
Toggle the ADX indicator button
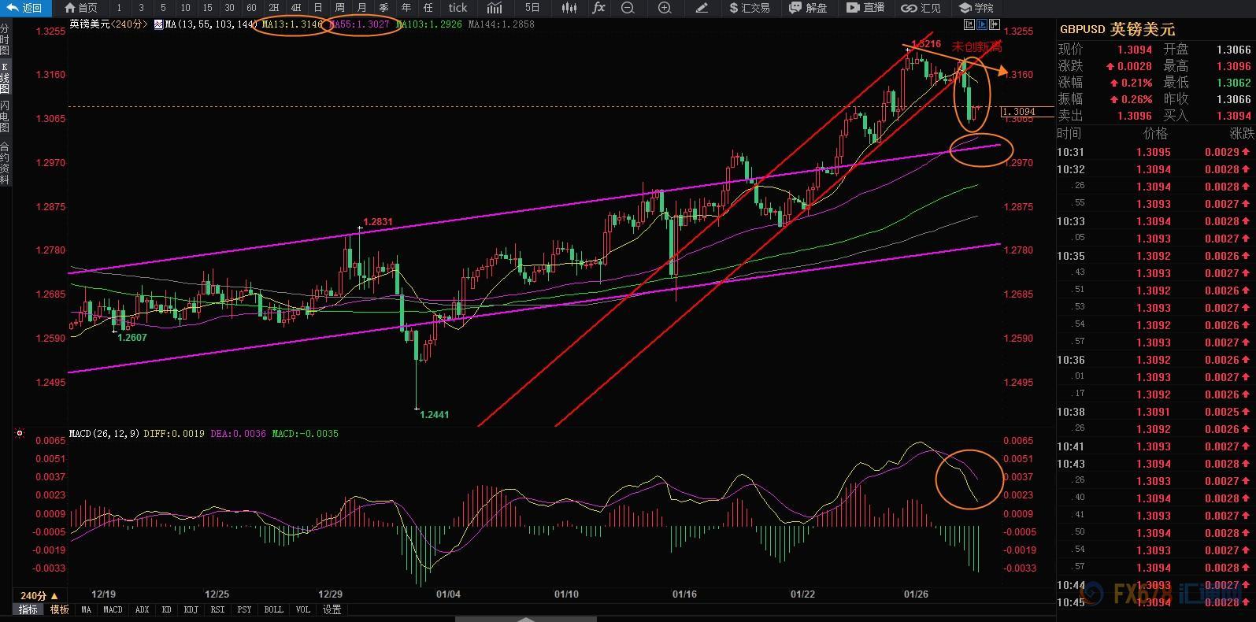[142, 609]
